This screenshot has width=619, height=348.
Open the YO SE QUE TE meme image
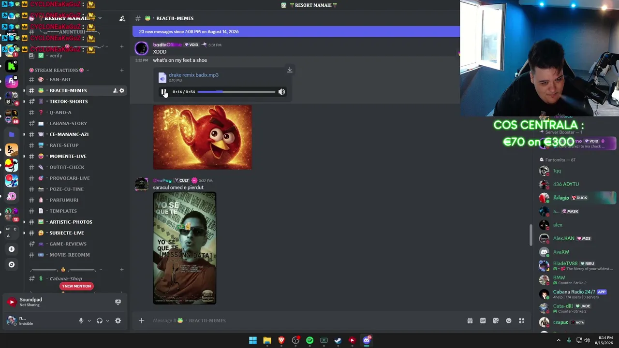[x=185, y=248]
